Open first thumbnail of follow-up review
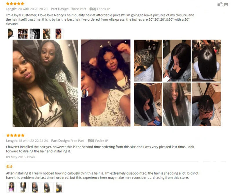Screen dimensions: 232x194 [11, 188]
